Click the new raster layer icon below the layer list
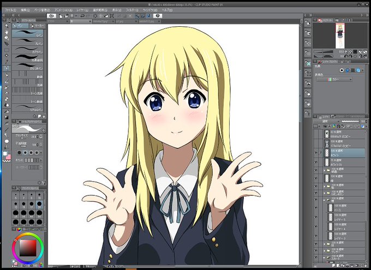The image size is (371, 270). point(333,266)
